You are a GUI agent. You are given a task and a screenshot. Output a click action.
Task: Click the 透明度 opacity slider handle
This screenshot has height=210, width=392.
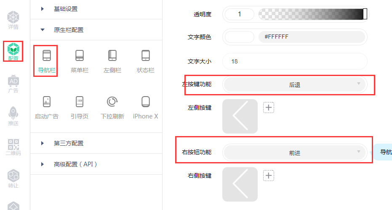coord(365,14)
